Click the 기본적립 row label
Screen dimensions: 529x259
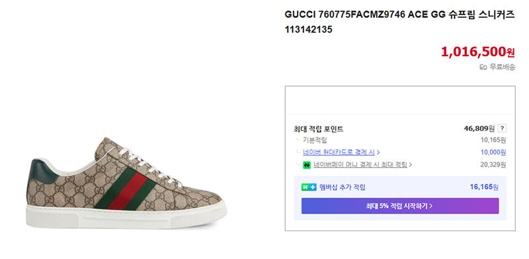(315, 140)
